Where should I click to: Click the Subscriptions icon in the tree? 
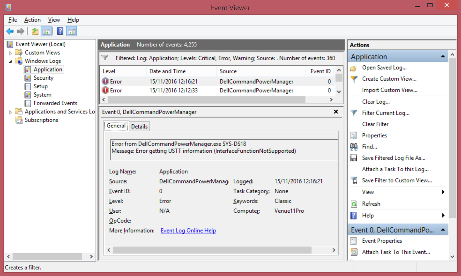(19, 120)
